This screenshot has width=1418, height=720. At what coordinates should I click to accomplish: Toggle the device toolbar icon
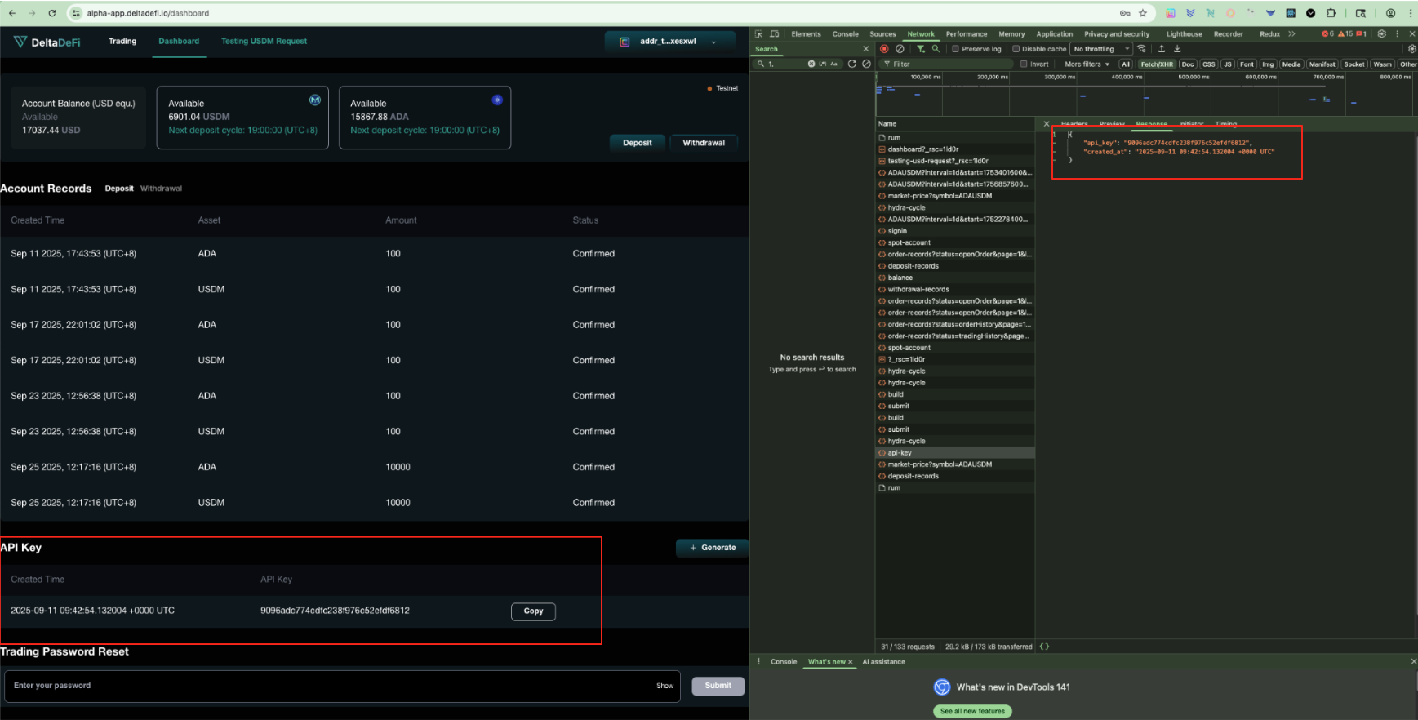[x=774, y=34]
